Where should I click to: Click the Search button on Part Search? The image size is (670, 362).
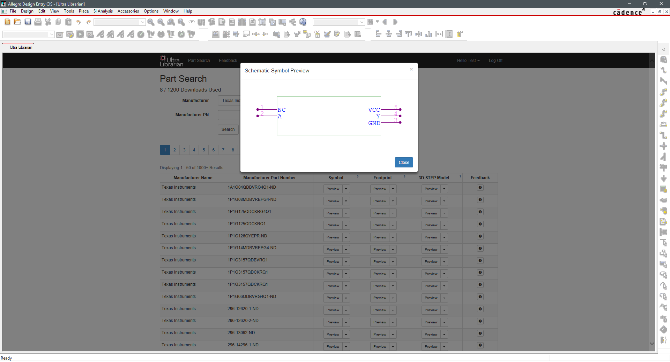click(x=228, y=129)
